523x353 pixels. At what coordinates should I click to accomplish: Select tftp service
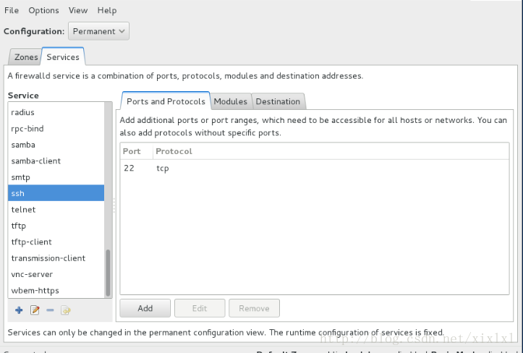(x=56, y=226)
